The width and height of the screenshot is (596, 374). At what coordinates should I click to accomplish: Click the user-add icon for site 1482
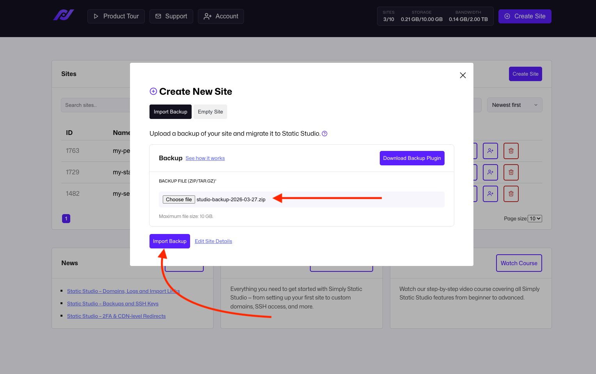491,194
